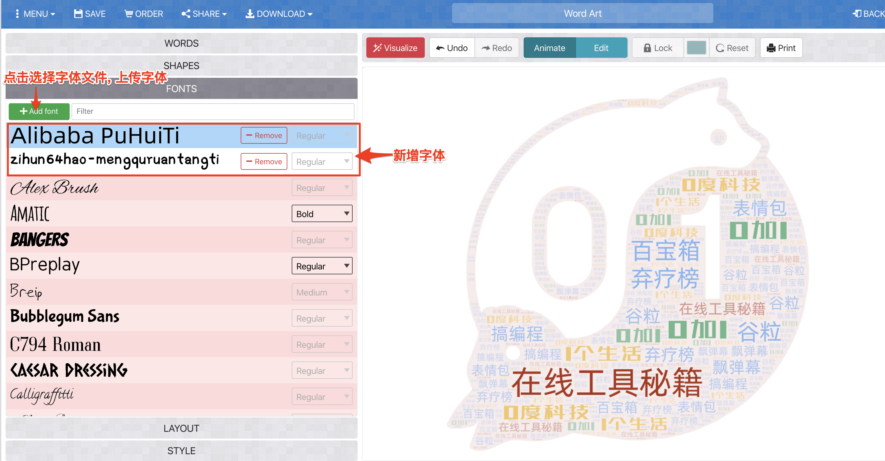Click the Visualize magic wand button
This screenshot has width=885, height=461.
(395, 48)
